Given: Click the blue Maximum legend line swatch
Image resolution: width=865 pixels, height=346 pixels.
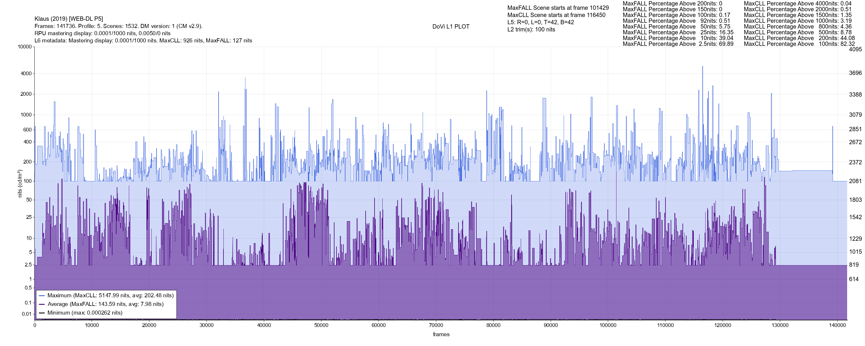Looking at the screenshot, I should [42, 296].
